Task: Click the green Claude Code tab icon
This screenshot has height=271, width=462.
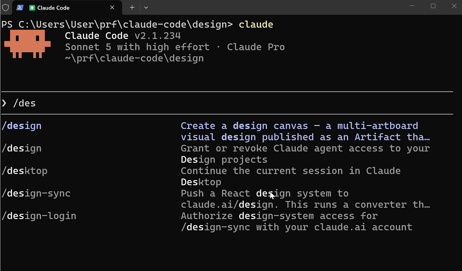Action: 32,8
